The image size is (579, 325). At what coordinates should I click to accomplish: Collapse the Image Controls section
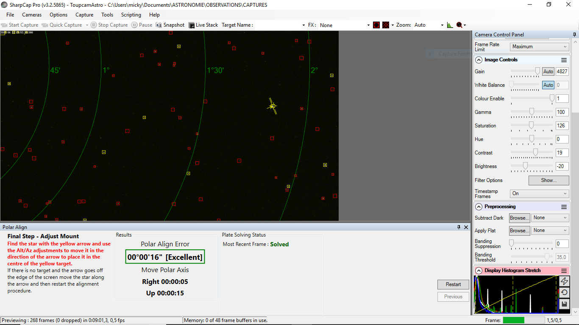(x=479, y=60)
